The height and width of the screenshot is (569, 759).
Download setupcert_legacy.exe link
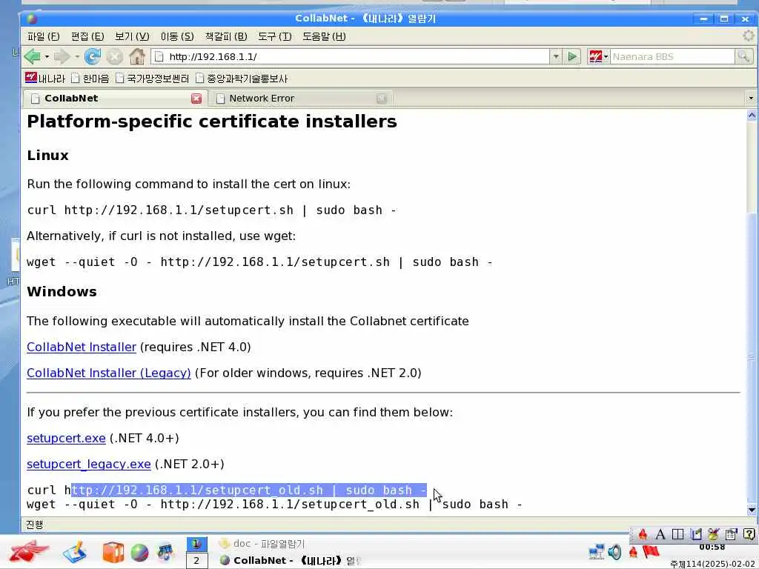coord(89,464)
